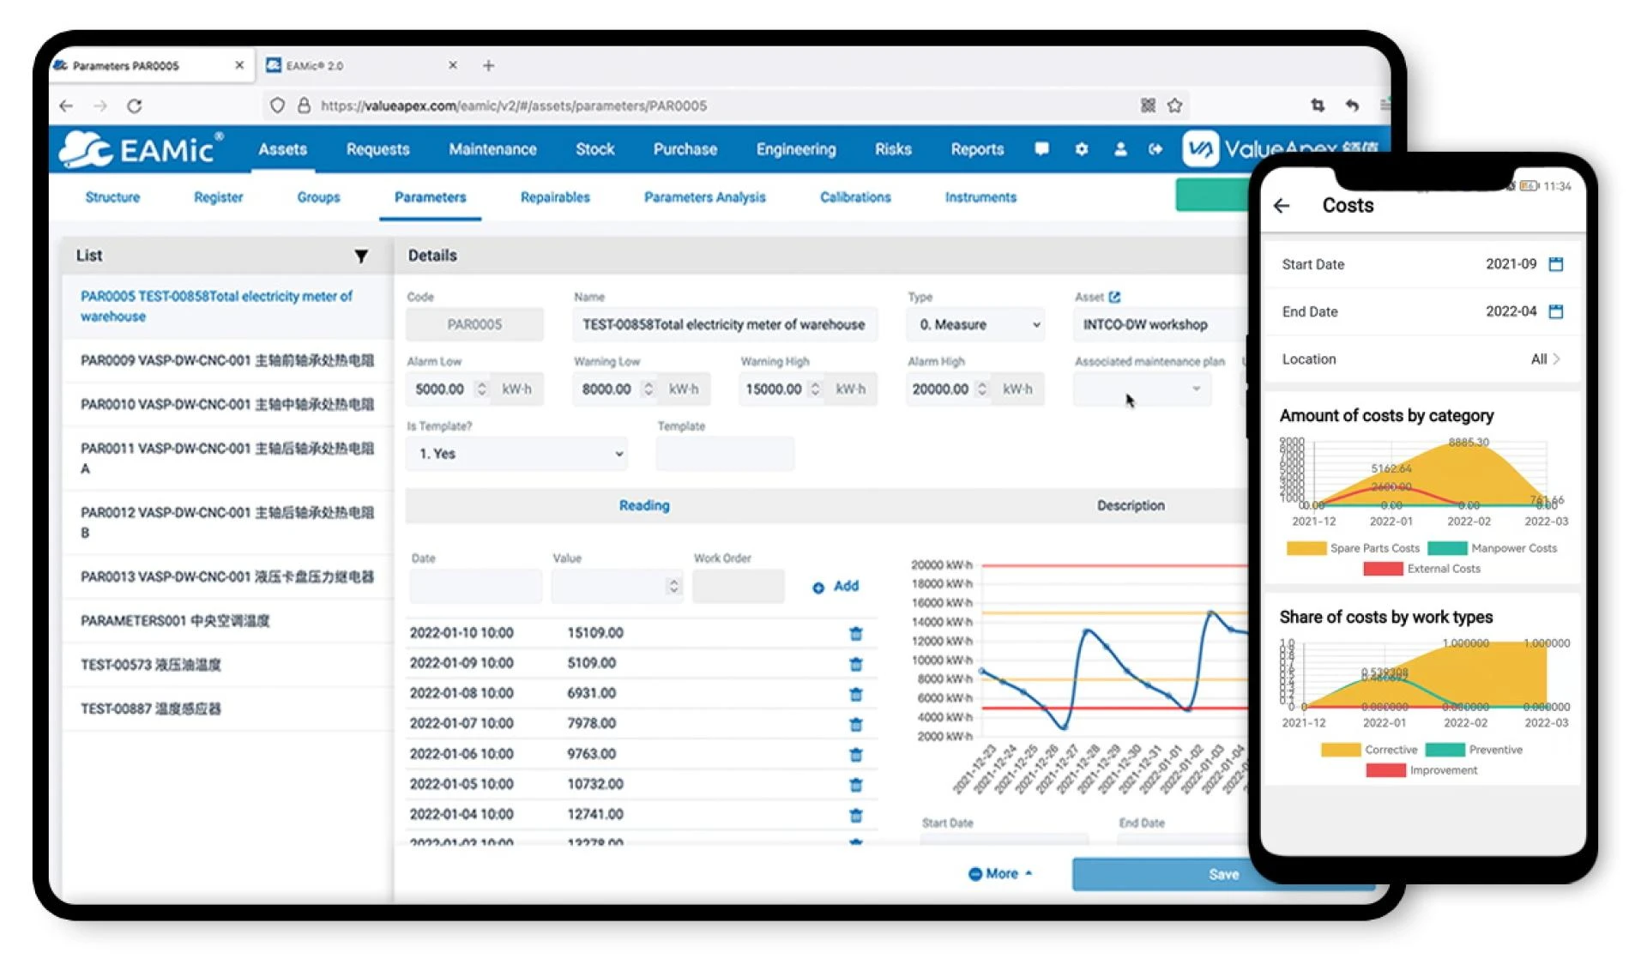
Task: Switch to the Parameters Analysis tab
Action: point(704,196)
